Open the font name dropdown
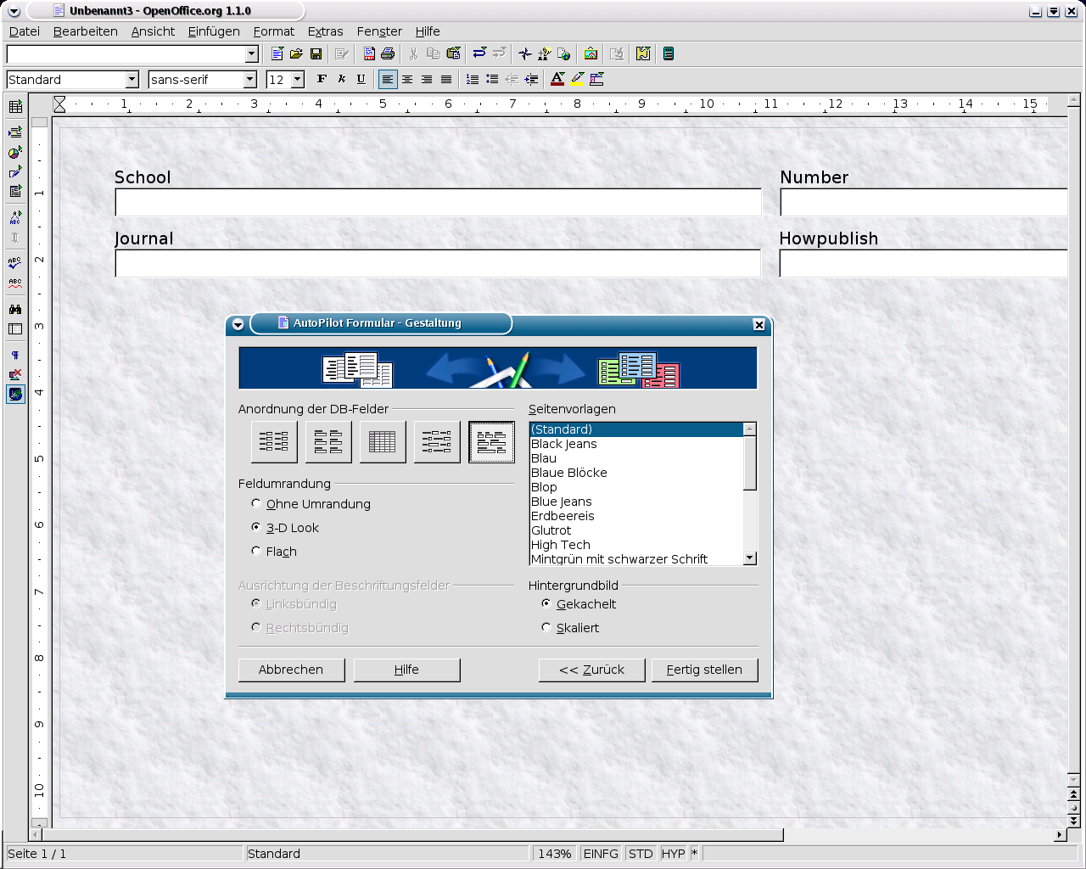1086x869 pixels. 250,79
